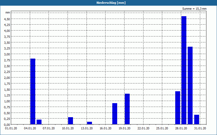The height and width of the screenshot is (135, 217).
Task: Click the y-axis value 3,25
Action: 7,48
